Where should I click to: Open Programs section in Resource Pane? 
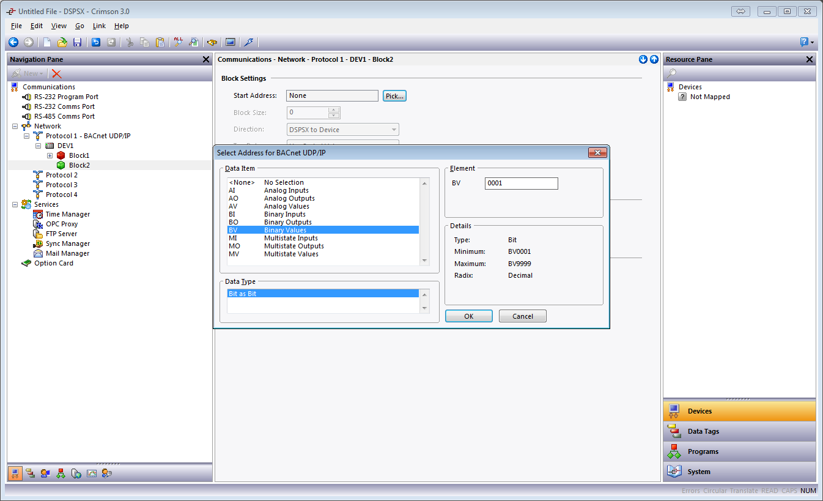[739, 451]
